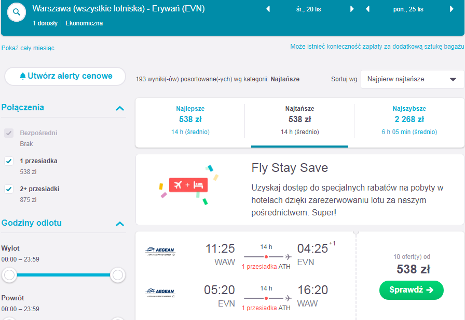Open the Najpierw najtańsze sort dropdown
Screen dimensions: 465x320
click(x=412, y=79)
